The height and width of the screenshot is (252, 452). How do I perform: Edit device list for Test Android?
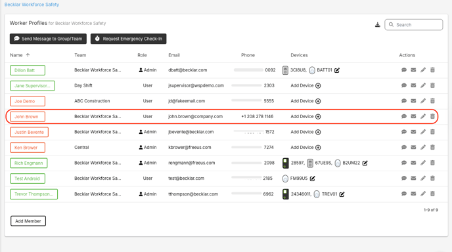click(313, 178)
